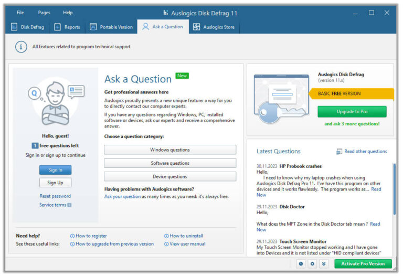Click the Upgrade to Pro button
The height and width of the screenshot is (276, 403).
pos(352,112)
